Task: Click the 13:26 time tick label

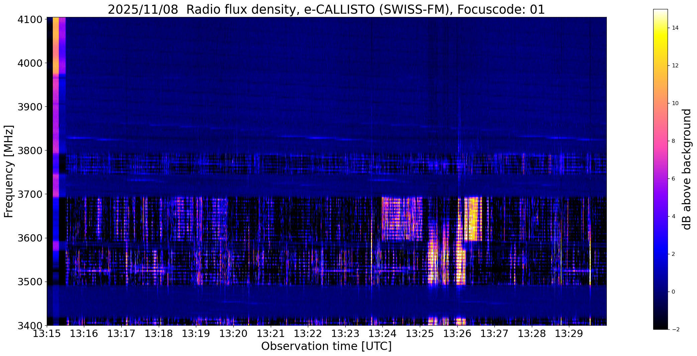Action: [x=457, y=334]
